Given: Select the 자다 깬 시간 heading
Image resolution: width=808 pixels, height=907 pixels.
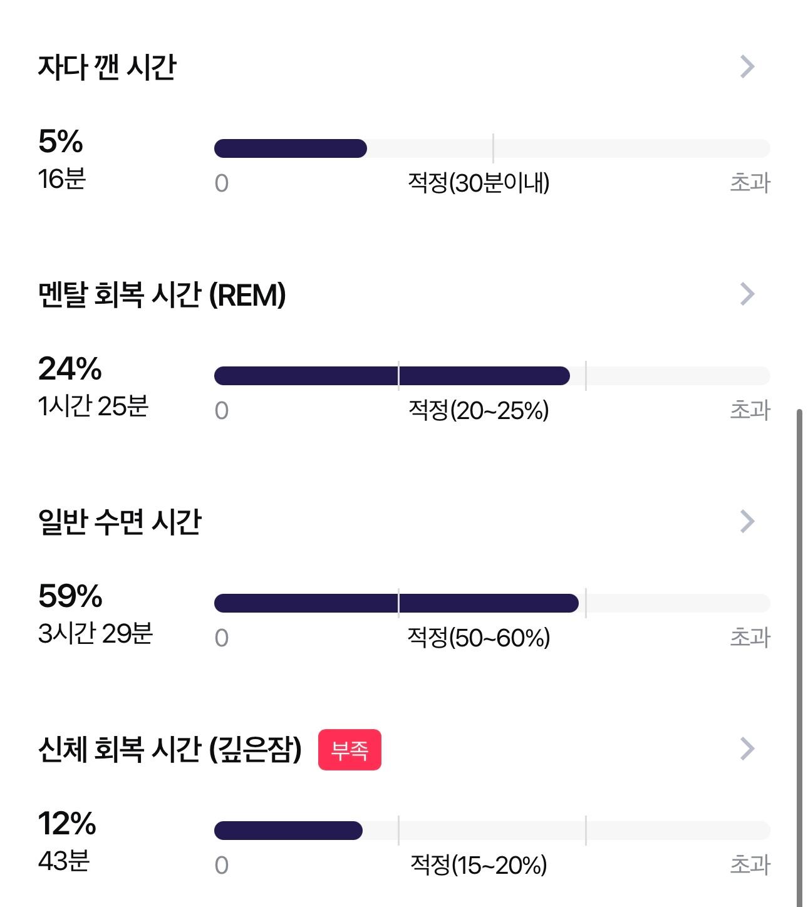Looking at the screenshot, I should tap(107, 68).
